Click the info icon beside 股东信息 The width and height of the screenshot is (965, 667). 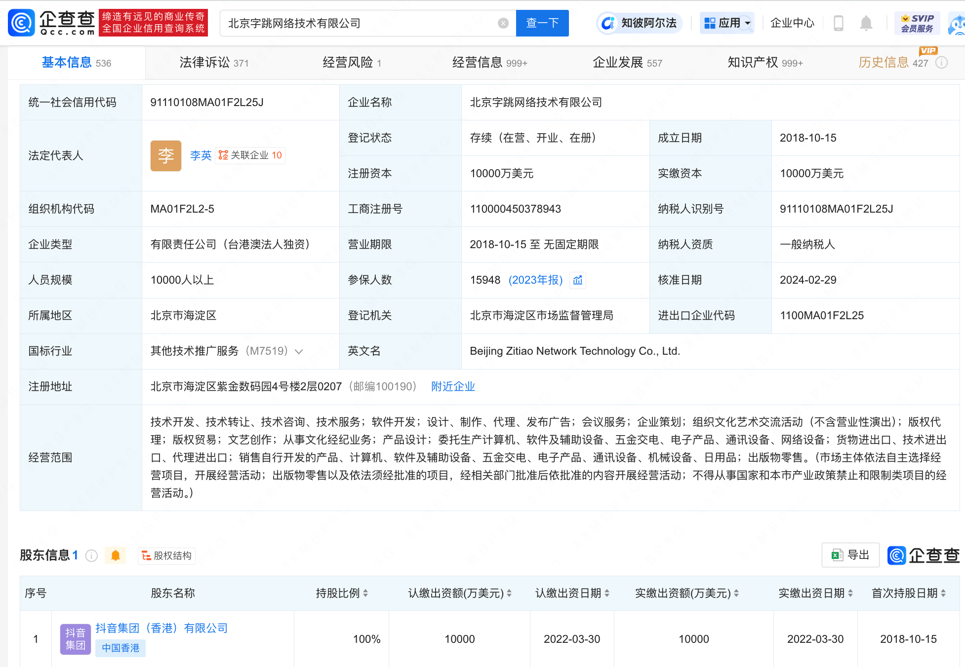pos(91,556)
